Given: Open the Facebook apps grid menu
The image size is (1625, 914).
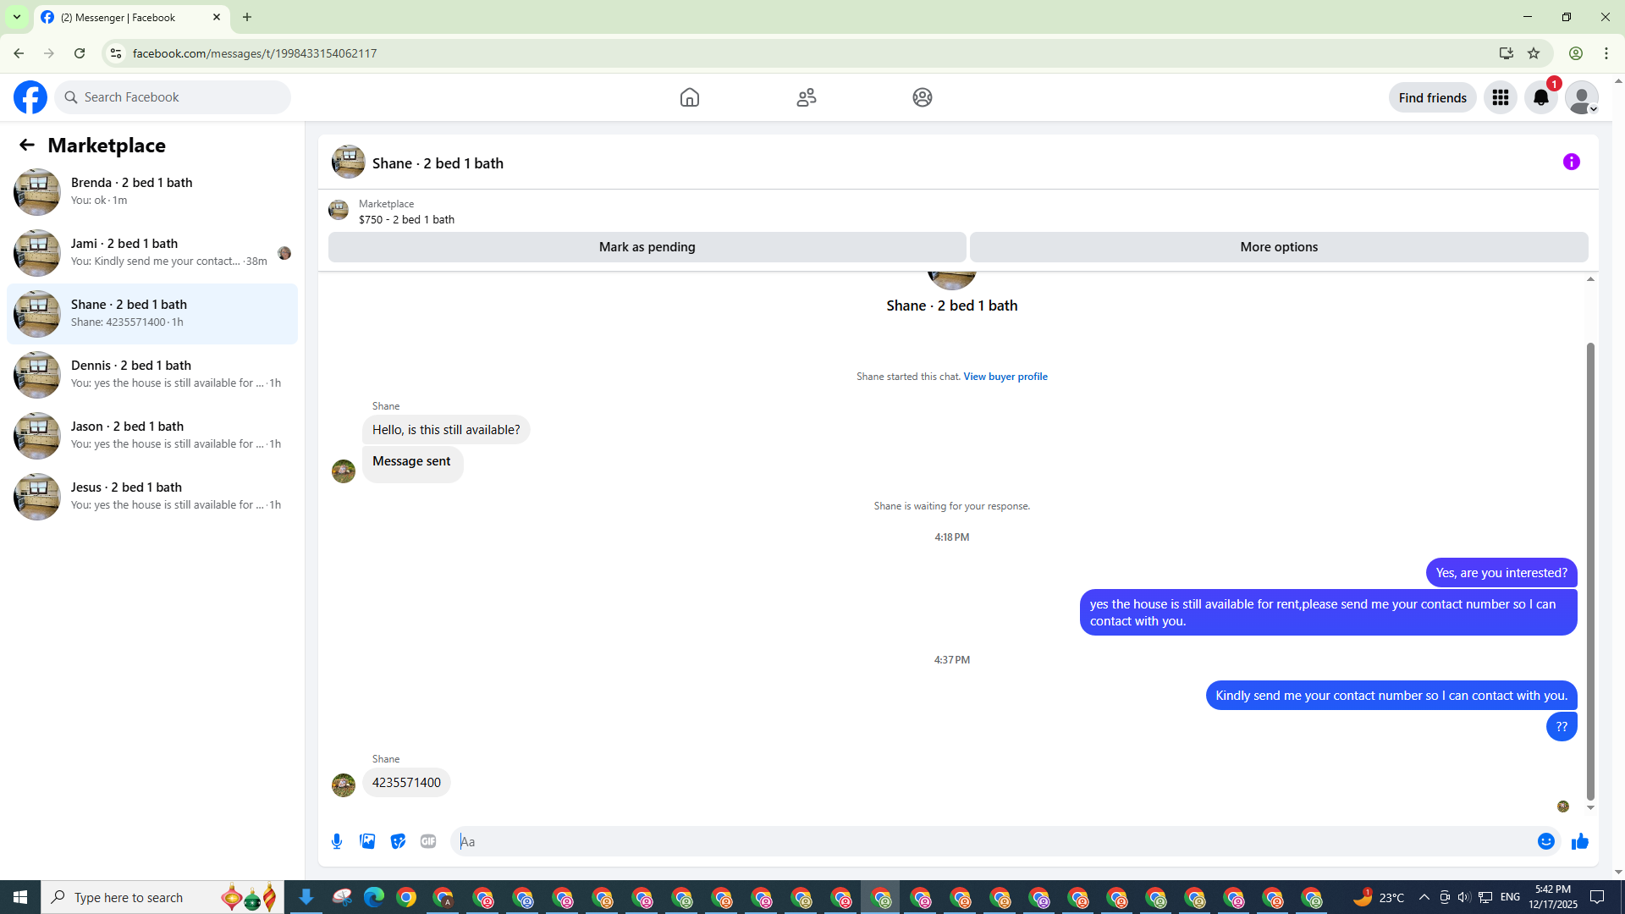Looking at the screenshot, I should point(1500,97).
